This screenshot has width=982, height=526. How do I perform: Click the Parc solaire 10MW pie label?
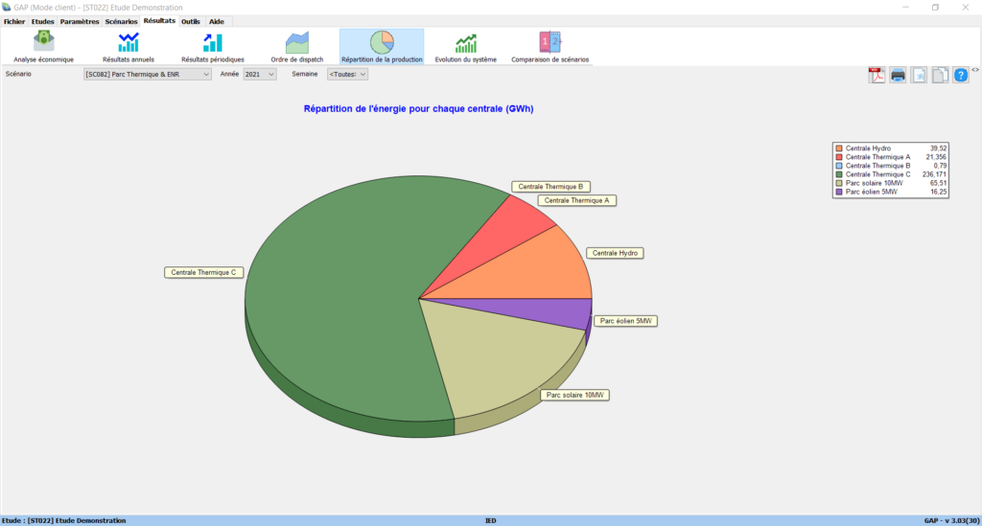pos(574,395)
